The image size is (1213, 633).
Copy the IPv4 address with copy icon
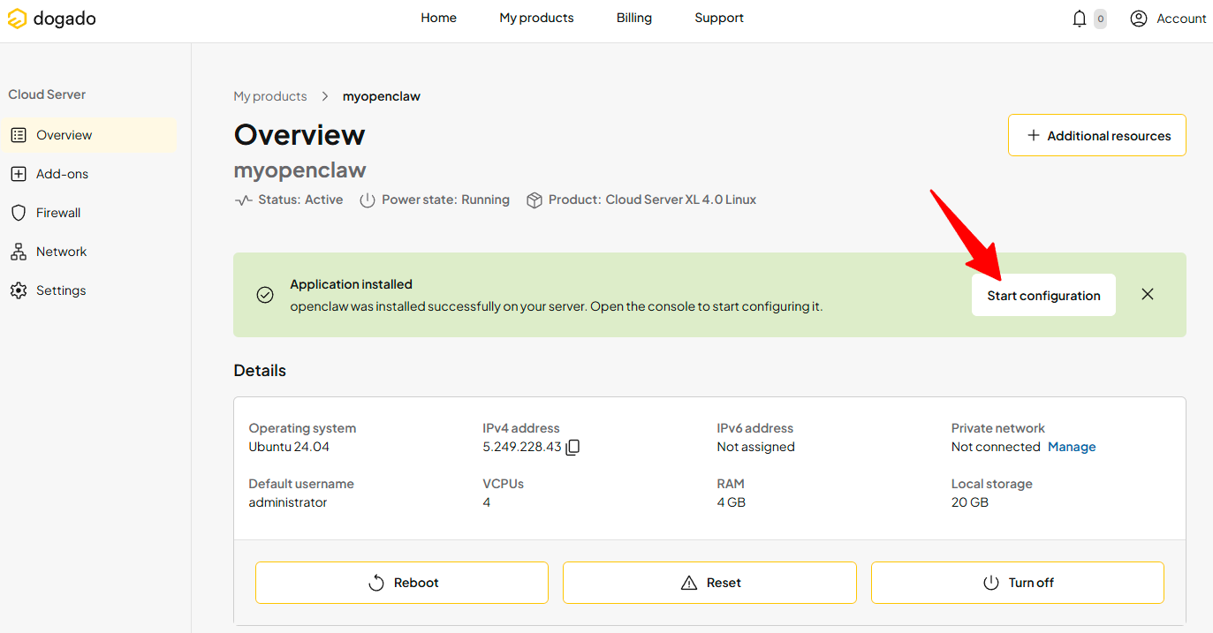pos(572,447)
